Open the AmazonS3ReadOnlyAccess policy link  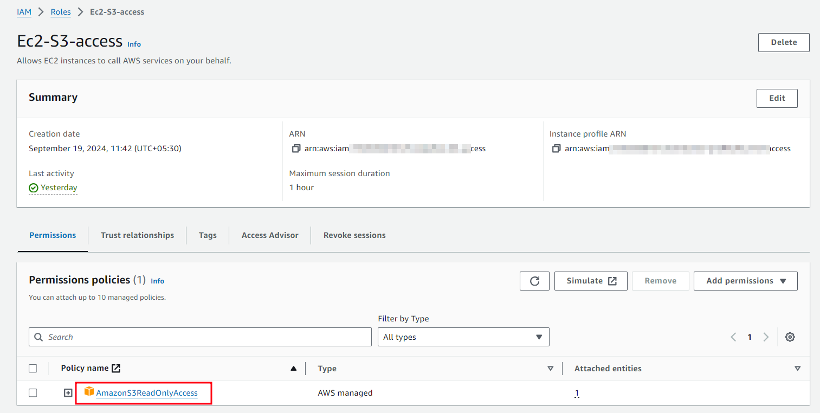pyautogui.click(x=147, y=393)
